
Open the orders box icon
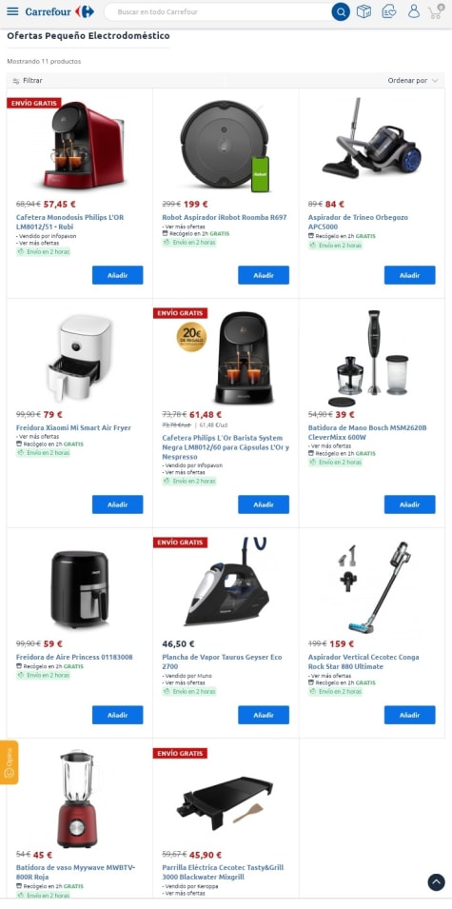pyautogui.click(x=364, y=11)
